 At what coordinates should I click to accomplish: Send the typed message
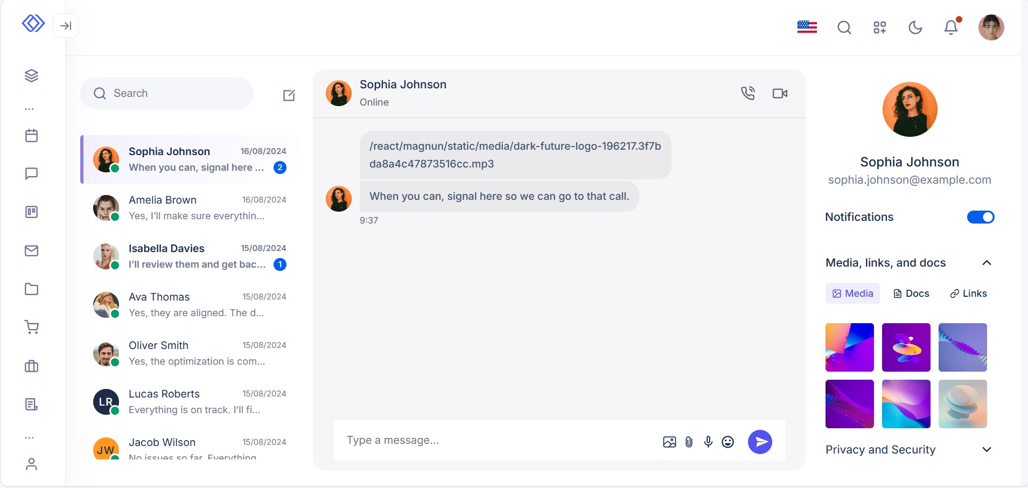760,442
